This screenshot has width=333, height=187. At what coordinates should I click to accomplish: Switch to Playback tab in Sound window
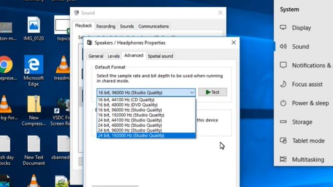(x=83, y=25)
